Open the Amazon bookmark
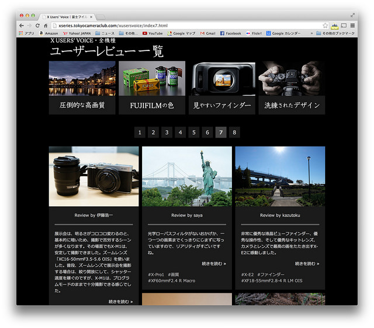This screenshot has width=374, height=328. point(48,34)
